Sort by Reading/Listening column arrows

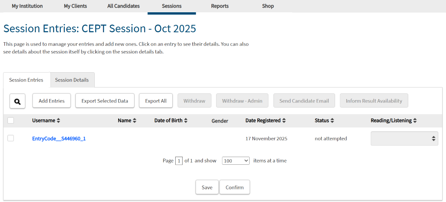[415, 121]
